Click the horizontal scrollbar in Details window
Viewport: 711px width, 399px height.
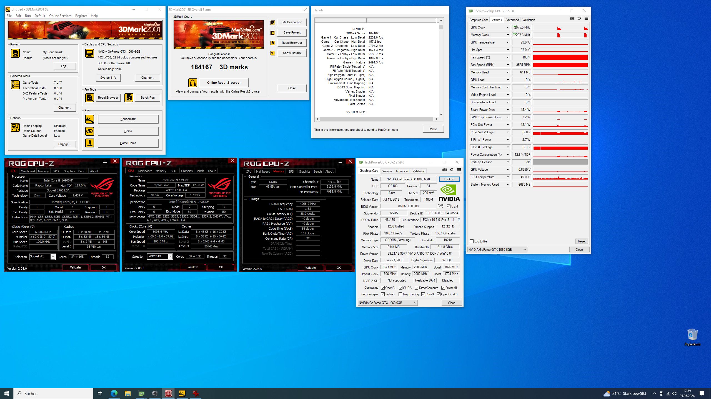376,119
